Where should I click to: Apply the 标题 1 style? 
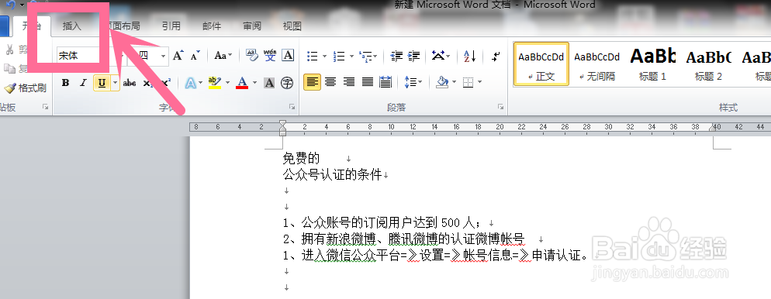652,64
